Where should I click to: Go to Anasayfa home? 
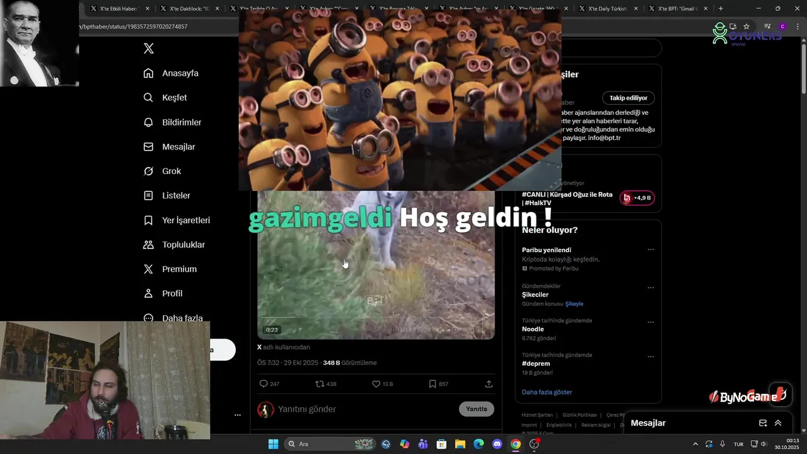[x=171, y=73]
